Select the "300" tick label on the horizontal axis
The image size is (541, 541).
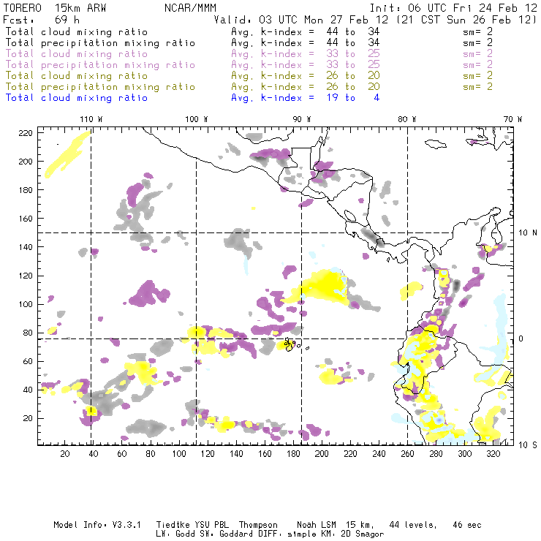click(465, 454)
